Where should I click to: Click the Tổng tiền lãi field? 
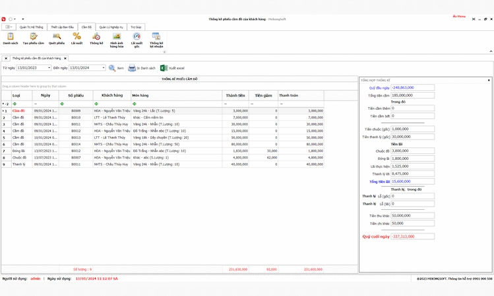[412, 182]
